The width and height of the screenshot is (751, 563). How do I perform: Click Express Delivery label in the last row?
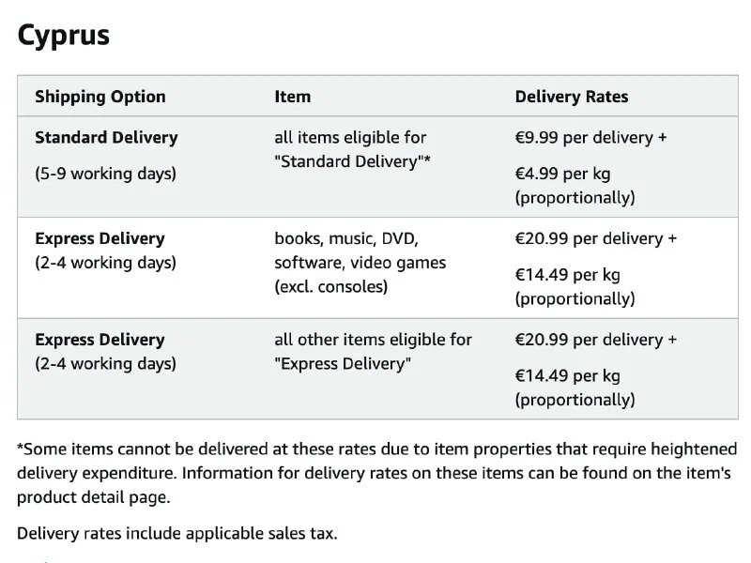[100, 341]
